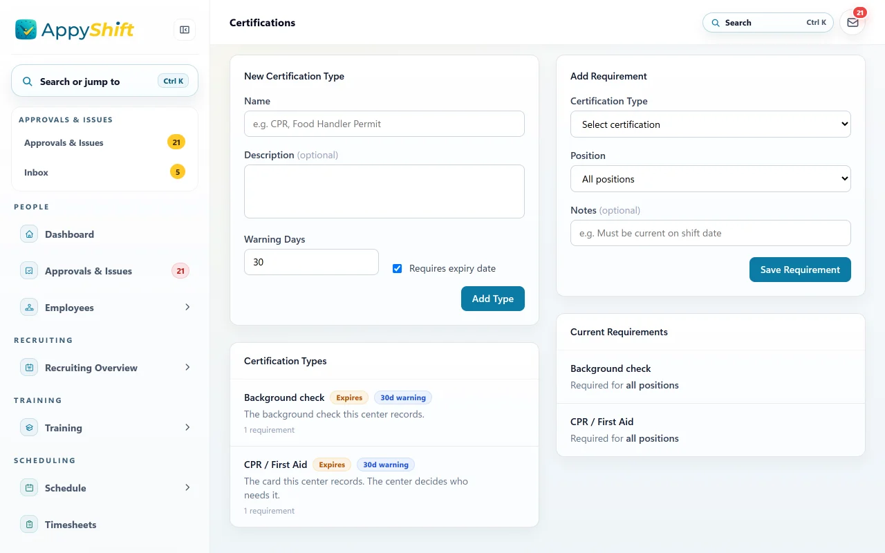Viewport: 885px width, 553px height.
Task: Click the Notes input field
Action: click(x=710, y=233)
